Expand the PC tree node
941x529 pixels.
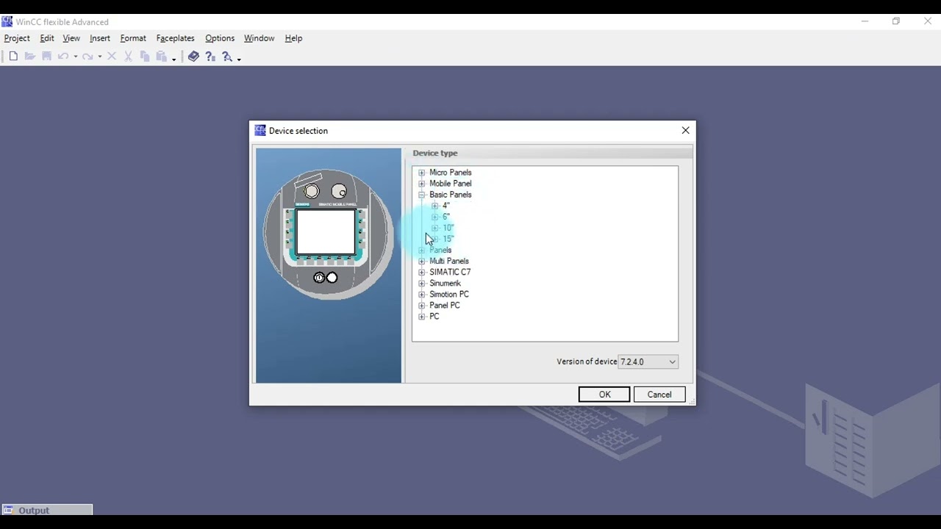pyautogui.click(x=422, y=317)
